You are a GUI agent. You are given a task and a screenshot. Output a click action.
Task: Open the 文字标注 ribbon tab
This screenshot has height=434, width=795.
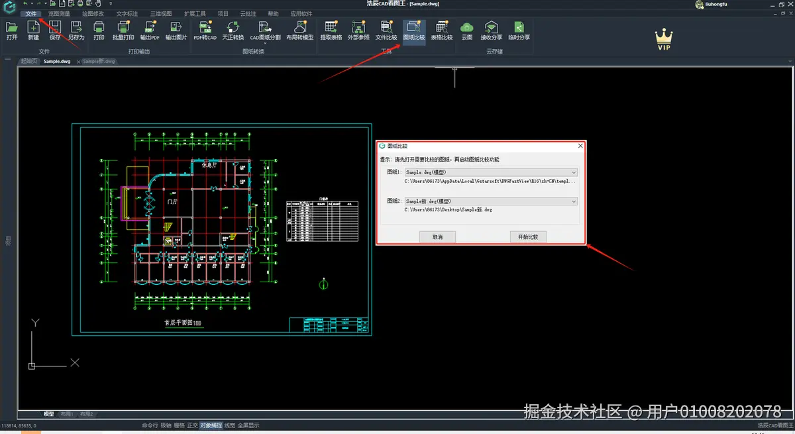pos(127,13)
